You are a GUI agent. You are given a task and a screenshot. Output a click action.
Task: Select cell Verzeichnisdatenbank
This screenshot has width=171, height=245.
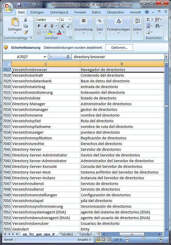(46, 81)
